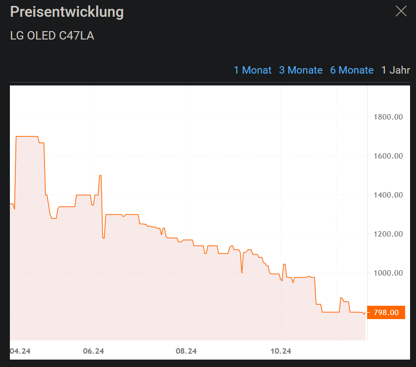The height and width of the screenshot is (367, 416).
Task: Click the 1400.00 axis label
Action: point(388,195)
